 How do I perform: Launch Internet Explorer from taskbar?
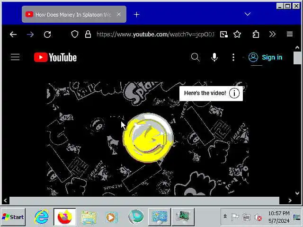(42, 217)
